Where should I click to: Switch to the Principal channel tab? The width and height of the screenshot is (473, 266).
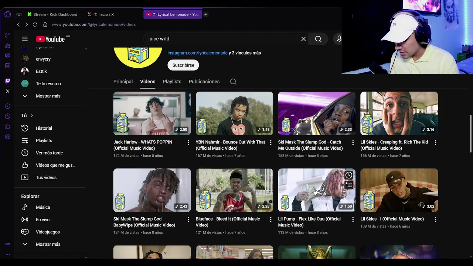click(123, 82)
